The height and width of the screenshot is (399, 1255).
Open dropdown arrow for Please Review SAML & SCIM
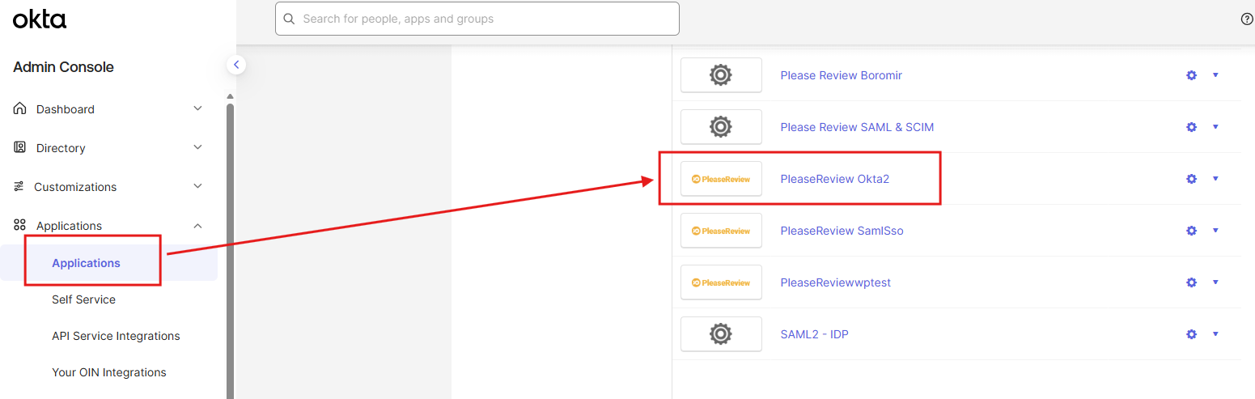coord(1215,127)
